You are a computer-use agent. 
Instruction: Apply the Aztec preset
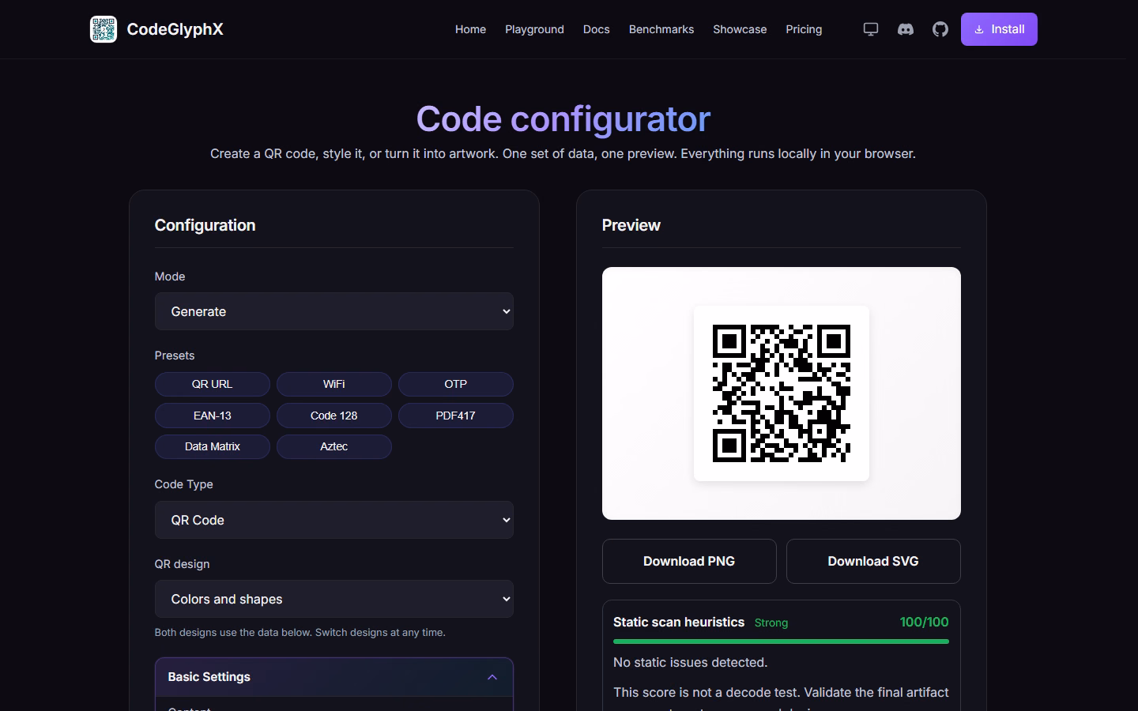click(x=334, y=446)
